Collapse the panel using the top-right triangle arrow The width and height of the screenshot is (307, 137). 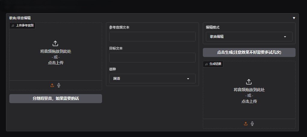pyautogui.click(x=294, y=18)
